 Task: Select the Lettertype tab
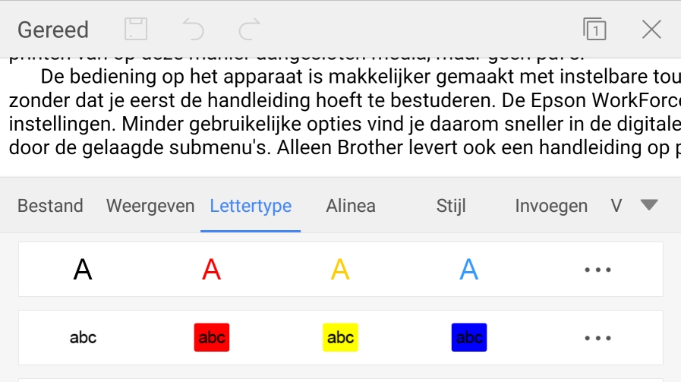tap(251, 206)
